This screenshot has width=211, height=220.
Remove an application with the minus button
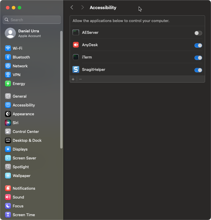pos(80,79)
